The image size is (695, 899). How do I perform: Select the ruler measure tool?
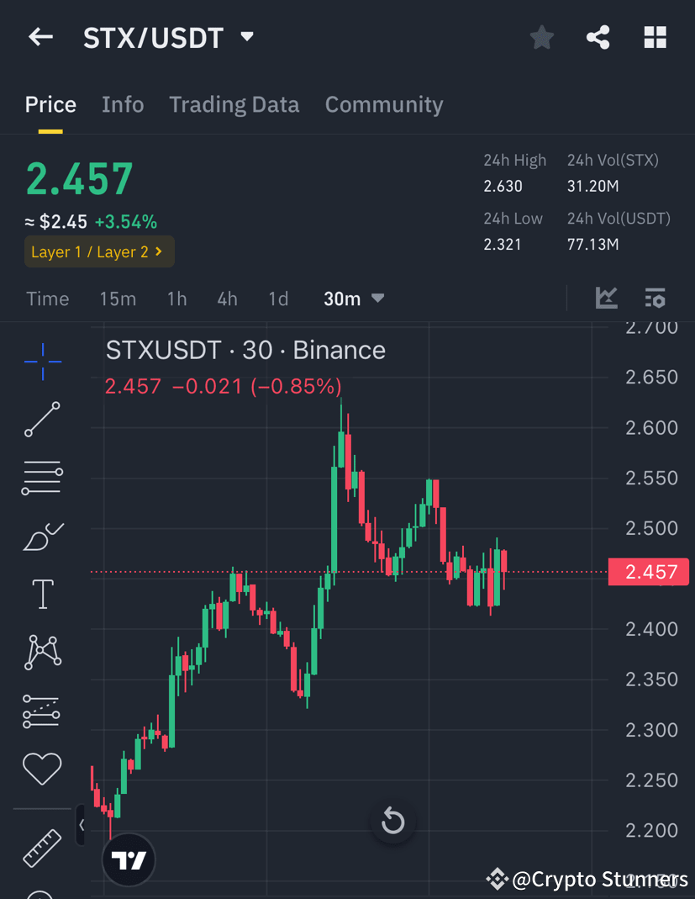click(x=42, y=849)
